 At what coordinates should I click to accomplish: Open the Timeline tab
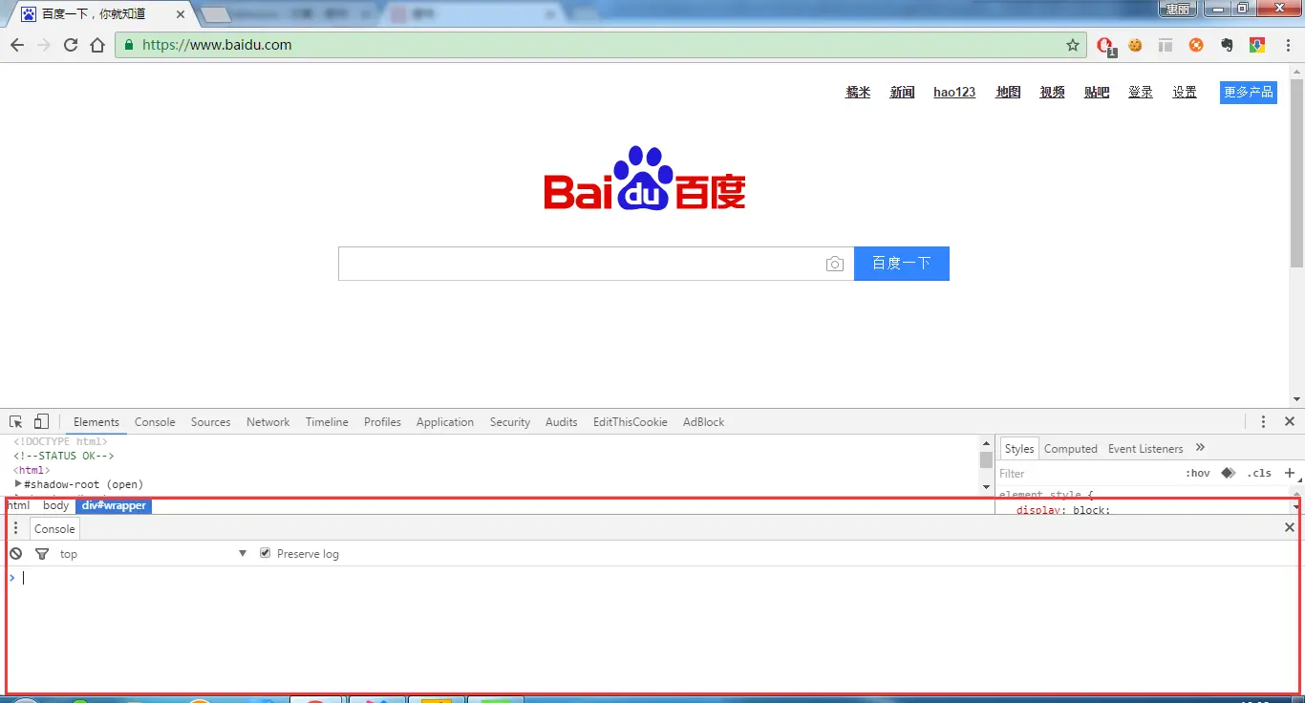pyautogui.click(x=327, y=422)
